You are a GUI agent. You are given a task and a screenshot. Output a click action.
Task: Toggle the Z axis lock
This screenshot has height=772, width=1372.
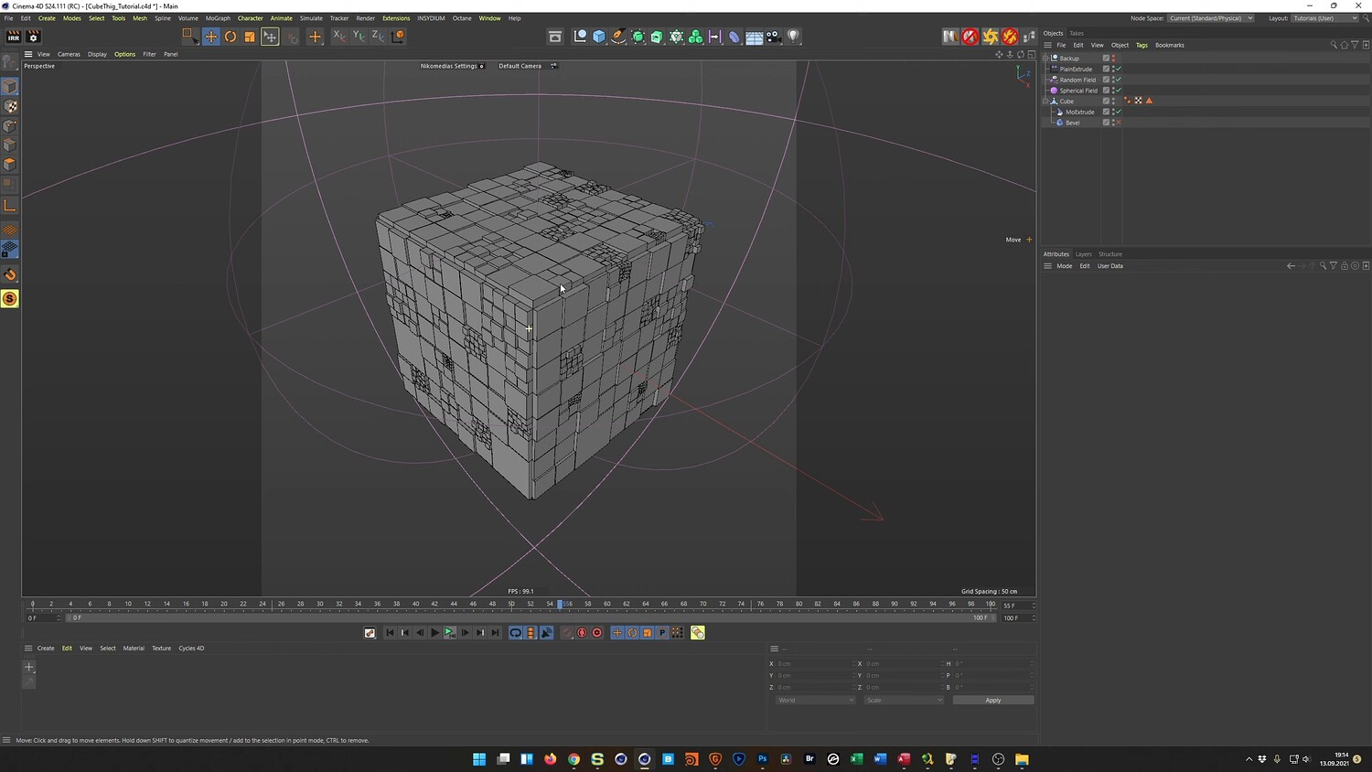378,37
